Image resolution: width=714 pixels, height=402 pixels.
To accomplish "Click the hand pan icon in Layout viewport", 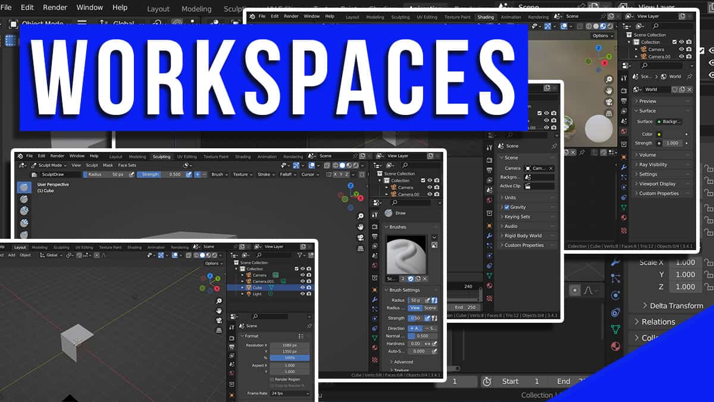I will [219, 310].
